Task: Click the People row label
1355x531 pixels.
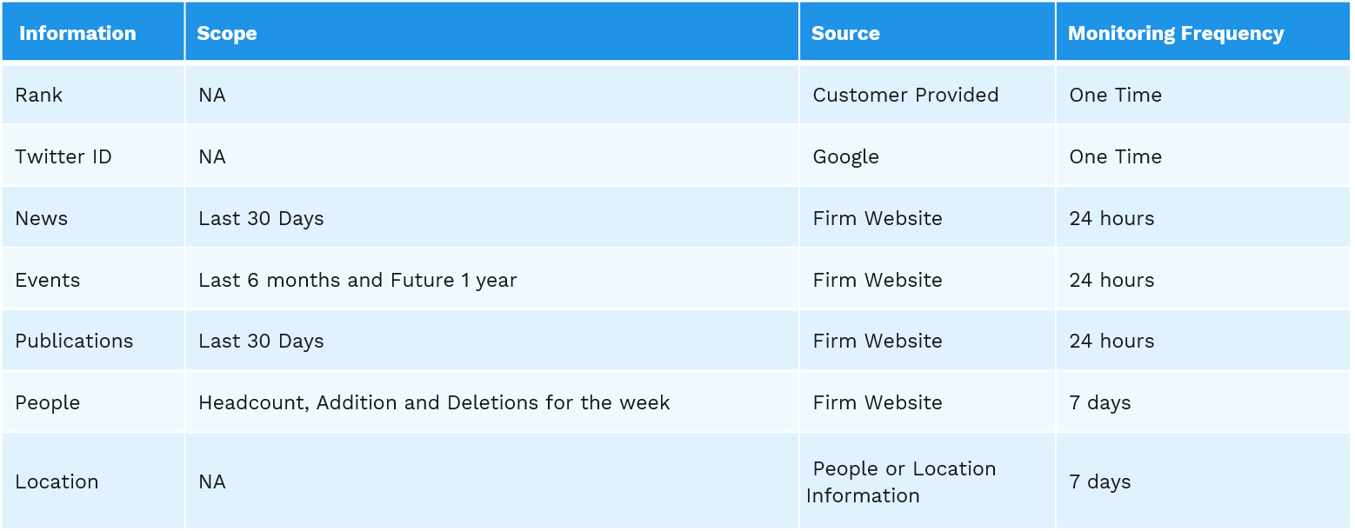Action: pos(48,402)
